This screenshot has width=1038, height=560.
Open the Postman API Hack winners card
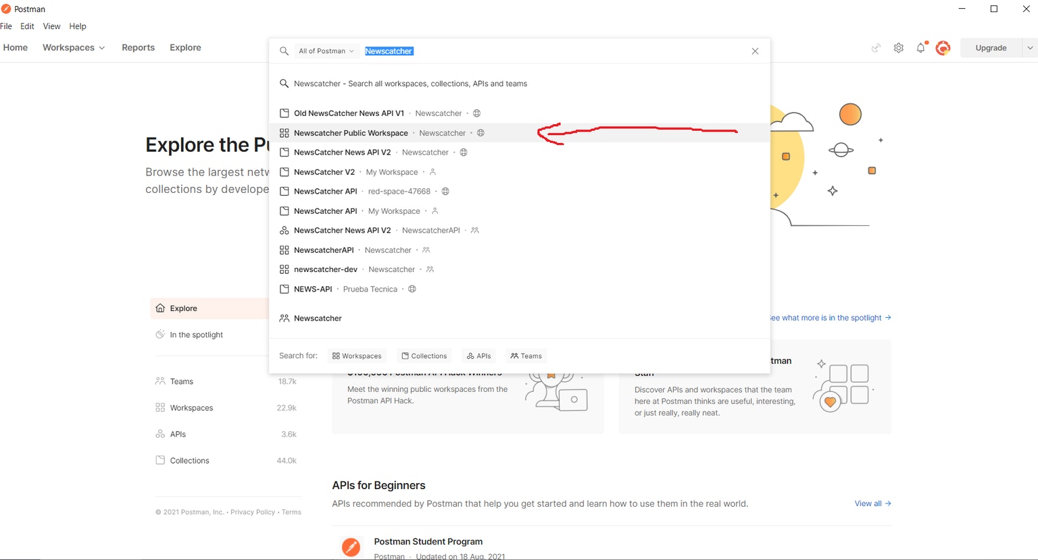[468, 403]
